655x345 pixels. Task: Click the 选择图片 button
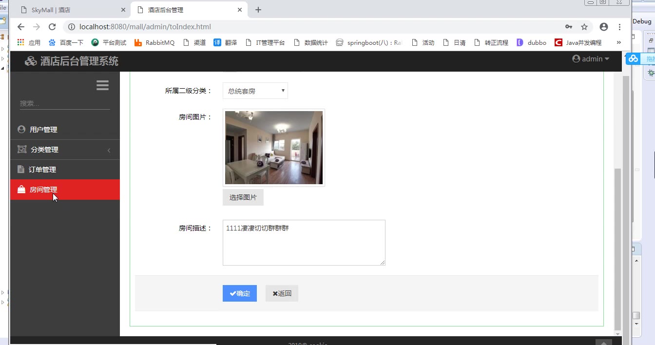tap(243, 197)
